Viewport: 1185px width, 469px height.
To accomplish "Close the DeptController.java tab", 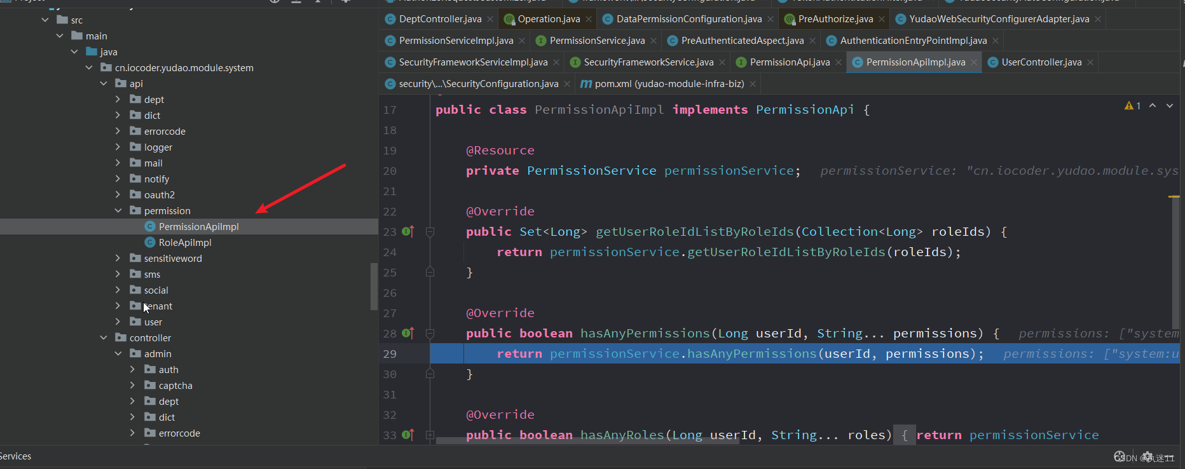I will click(x=490, y=19).
